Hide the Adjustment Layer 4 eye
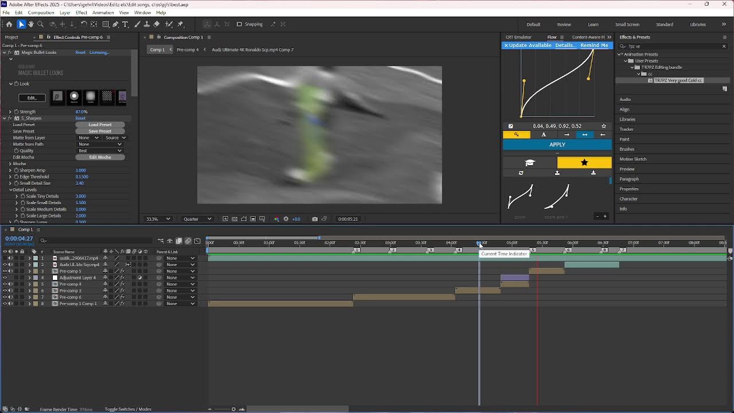Screen dimensions: 734x413 coord(5,278)
